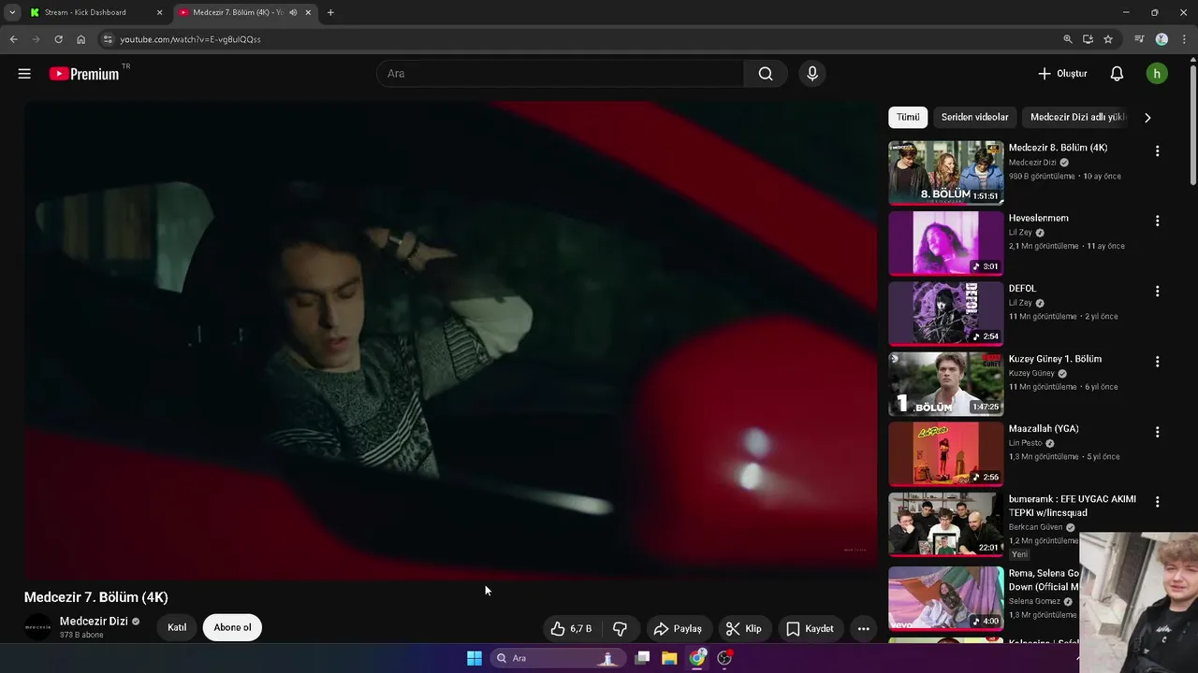Go to the browser home page
The image size is (1198, 673).
pos(81,39)
